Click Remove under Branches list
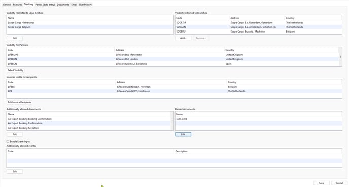This screenshot has width=349, height=187. pyautogui.click(x=201, y=38)
